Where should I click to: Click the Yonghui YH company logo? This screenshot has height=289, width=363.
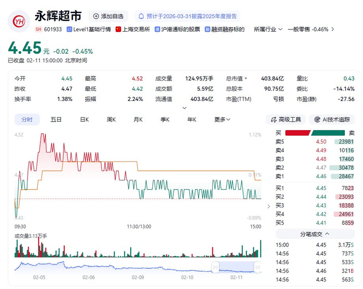pyautogui.click(x=19, y=22)
